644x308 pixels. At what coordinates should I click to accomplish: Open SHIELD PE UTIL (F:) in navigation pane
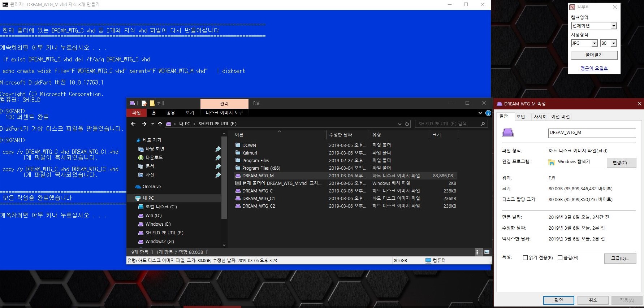(164, 233)
